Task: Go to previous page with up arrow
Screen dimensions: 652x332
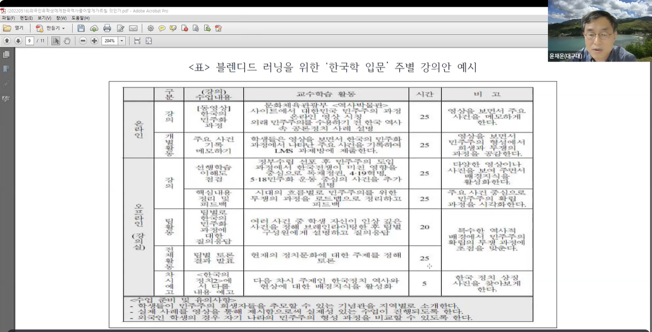Action: [x=7, y=41]
